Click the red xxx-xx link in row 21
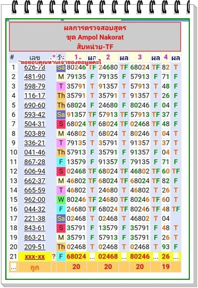The image size is (198, 288). point(35,256)
